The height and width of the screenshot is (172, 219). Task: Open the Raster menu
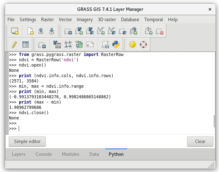point(47,20)
